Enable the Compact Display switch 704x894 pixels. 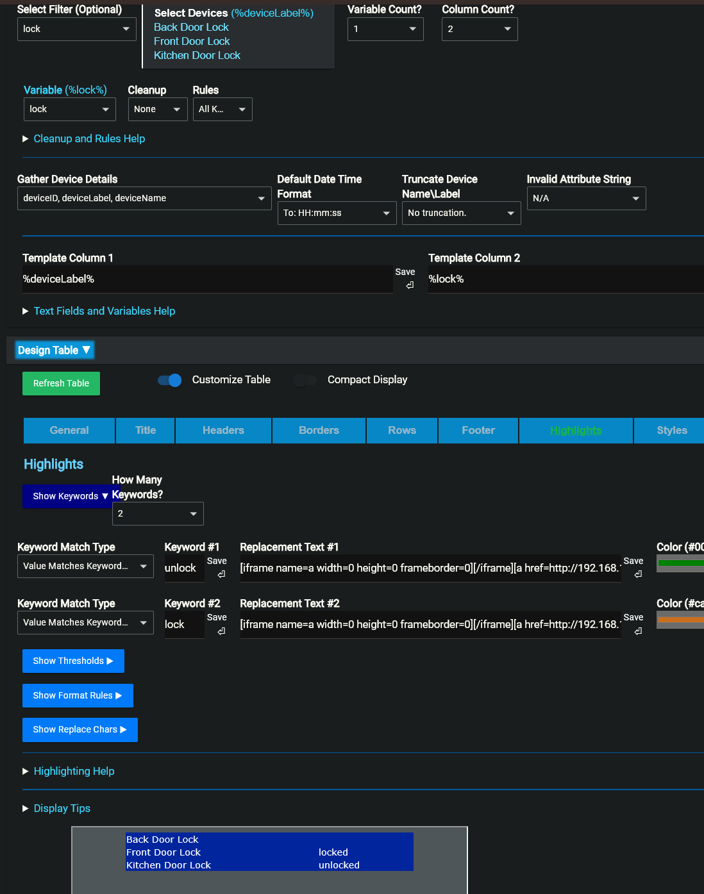coord(305,380)
